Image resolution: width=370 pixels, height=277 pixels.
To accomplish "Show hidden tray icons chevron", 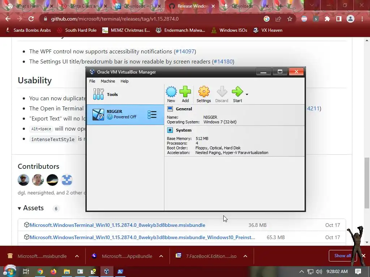I will 302,272.
